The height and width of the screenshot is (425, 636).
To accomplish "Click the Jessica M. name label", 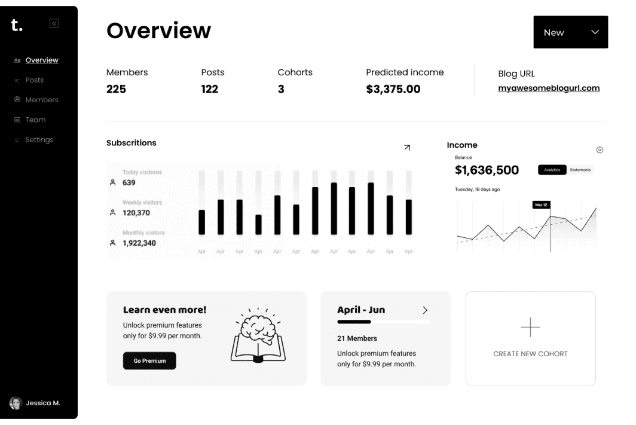I will (x=43, y=403).
